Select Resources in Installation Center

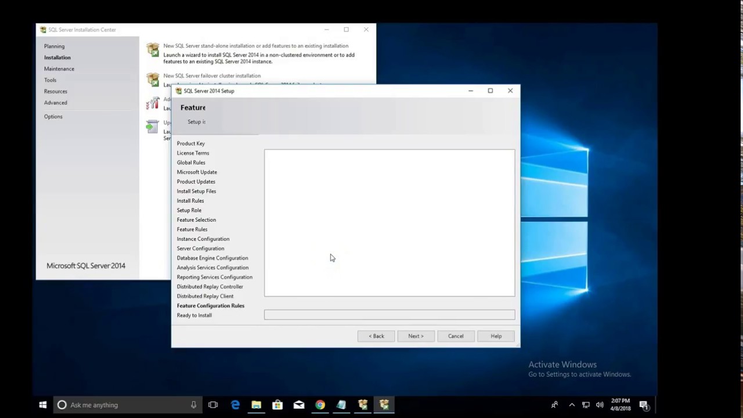point(56,91)
